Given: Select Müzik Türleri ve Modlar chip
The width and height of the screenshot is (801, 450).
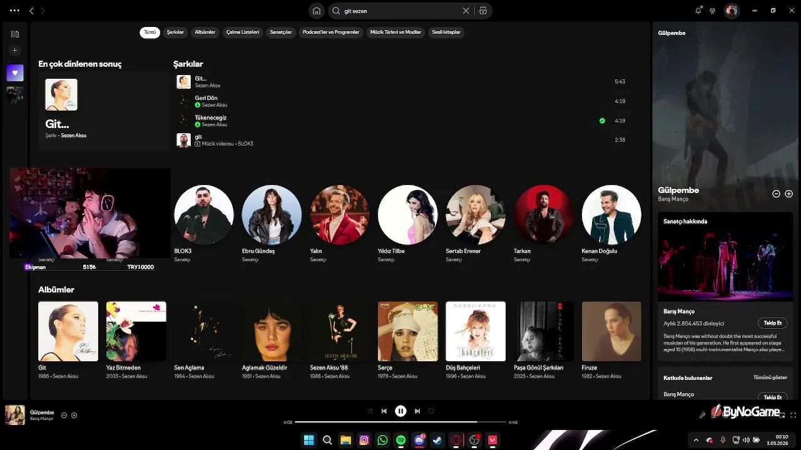Looking at the screenshot, I should pyautogui.click(x=395, y=32).
